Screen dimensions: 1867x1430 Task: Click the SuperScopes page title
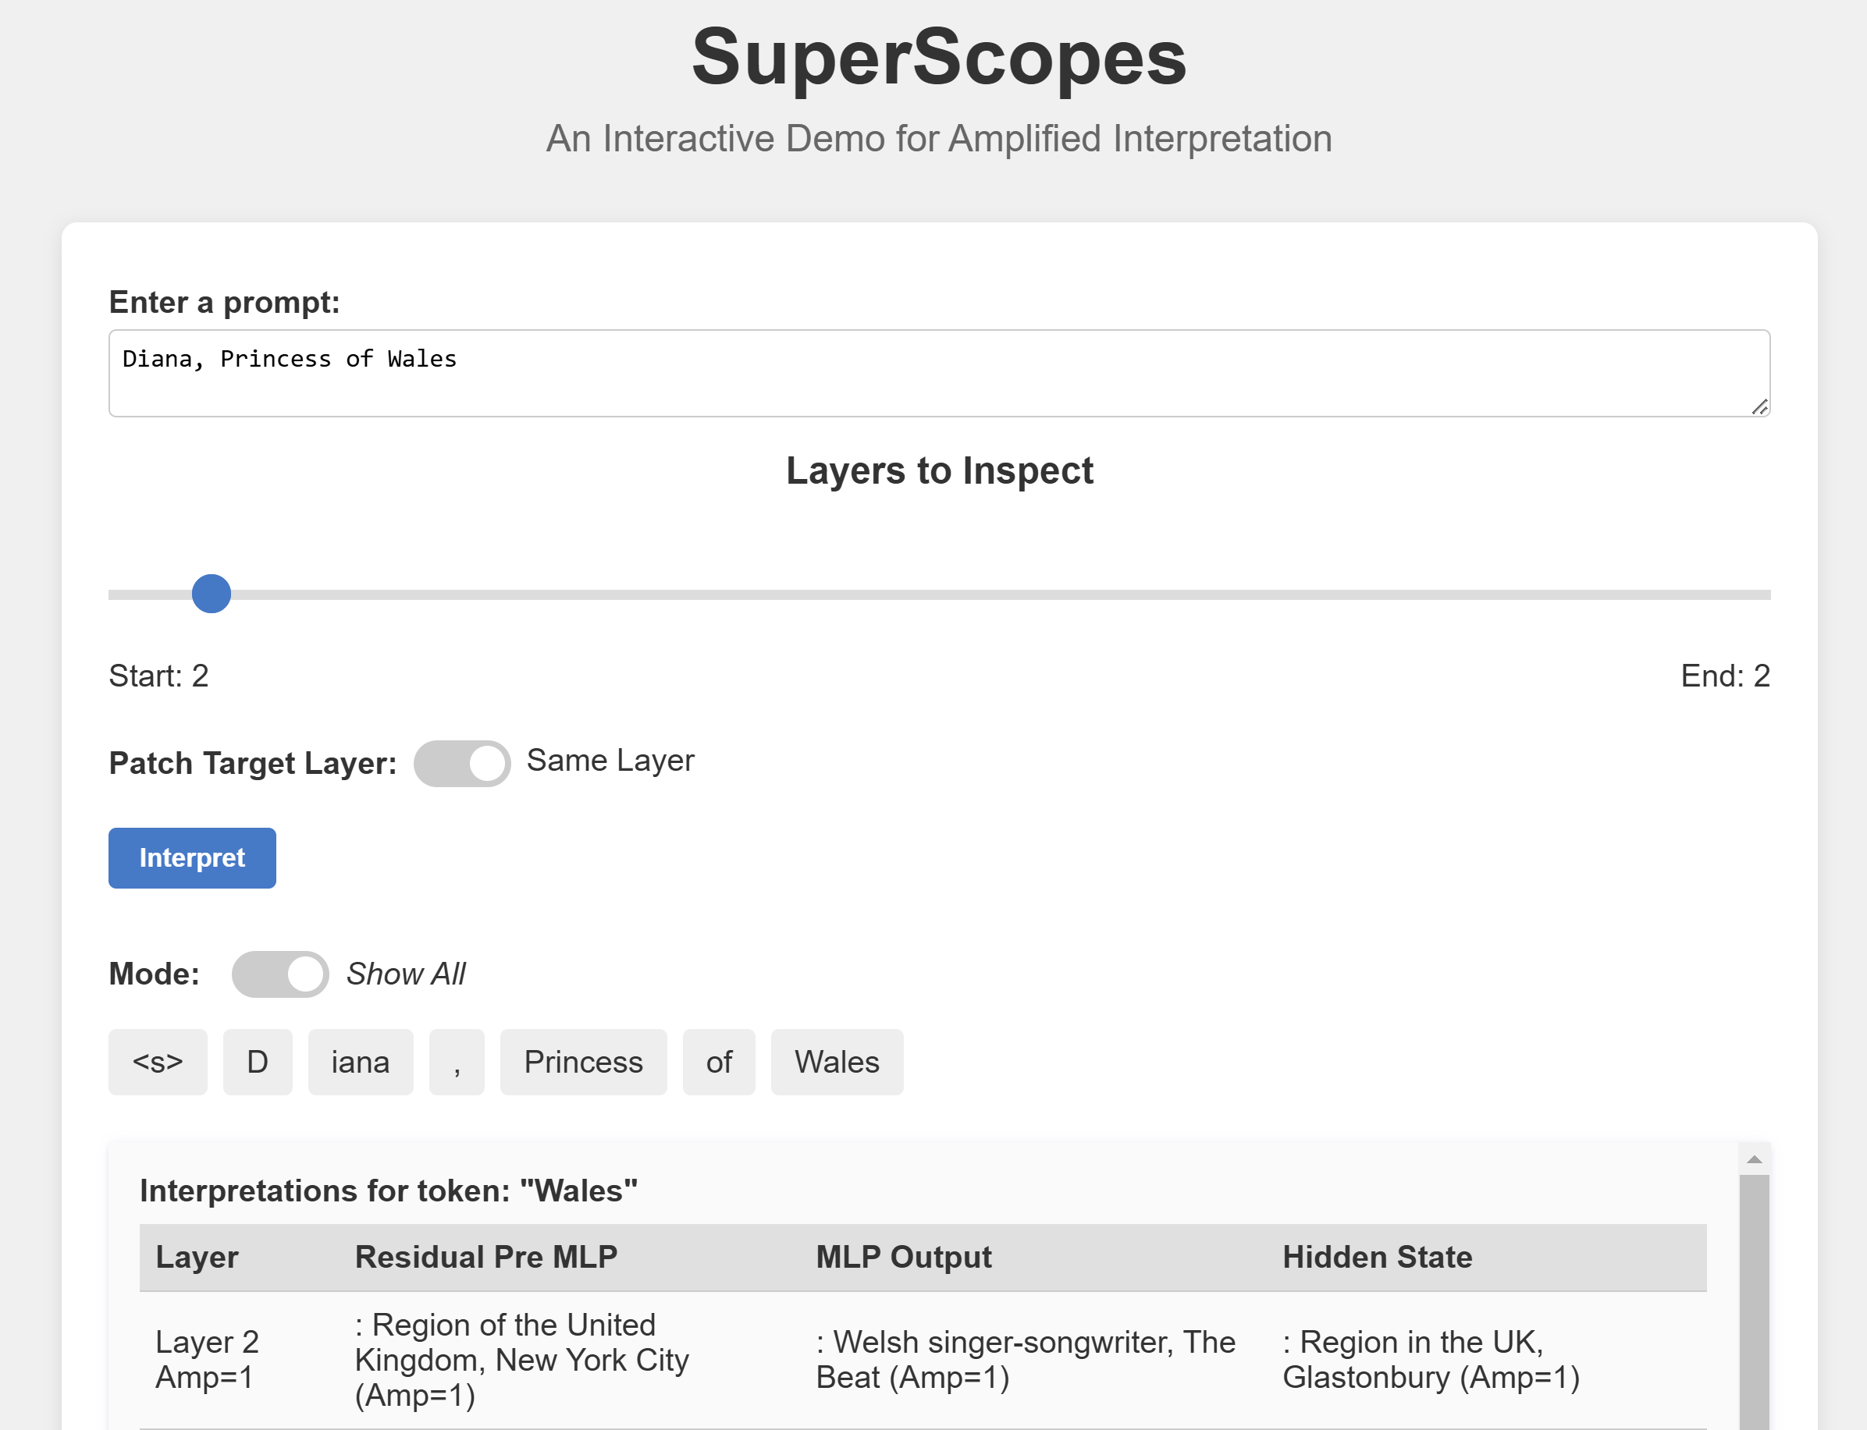(939, 58)
